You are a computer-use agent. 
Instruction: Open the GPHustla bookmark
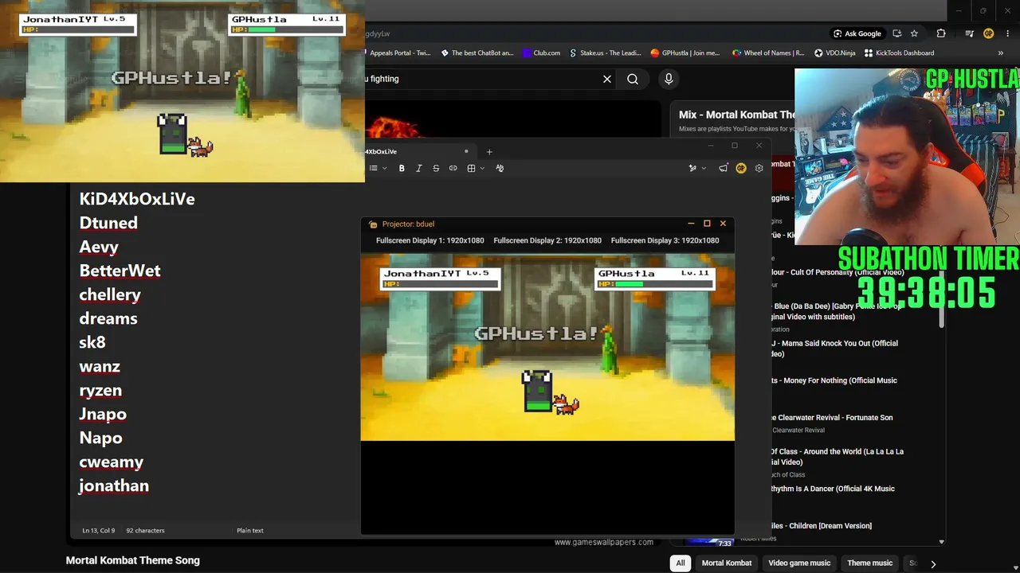pos(685,53)
